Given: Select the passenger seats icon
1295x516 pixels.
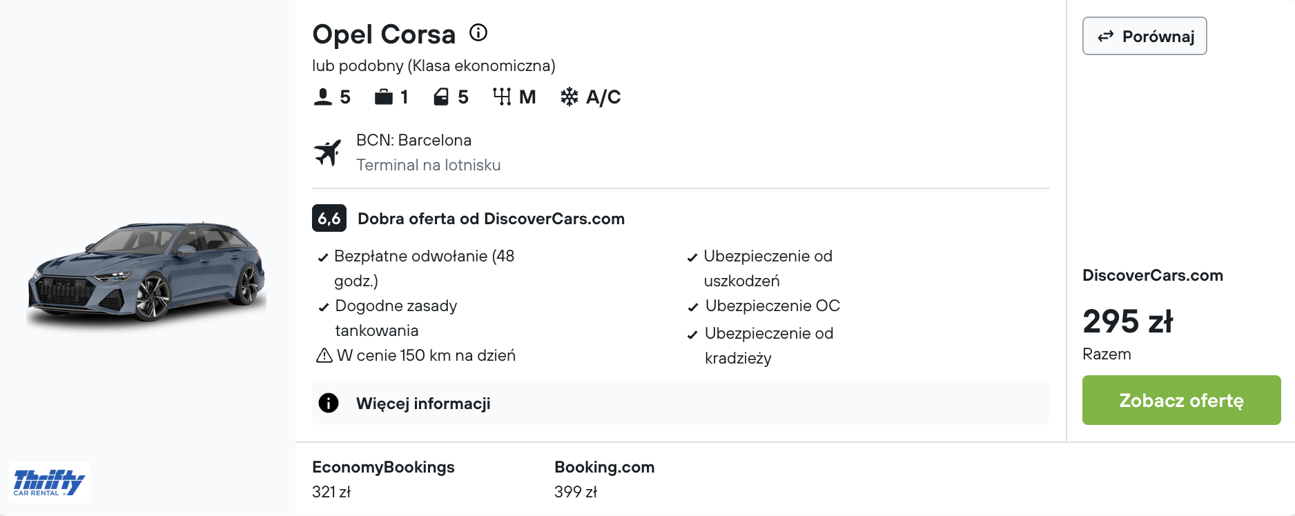Looking at the screenshot, I should (x=322, y=97).
